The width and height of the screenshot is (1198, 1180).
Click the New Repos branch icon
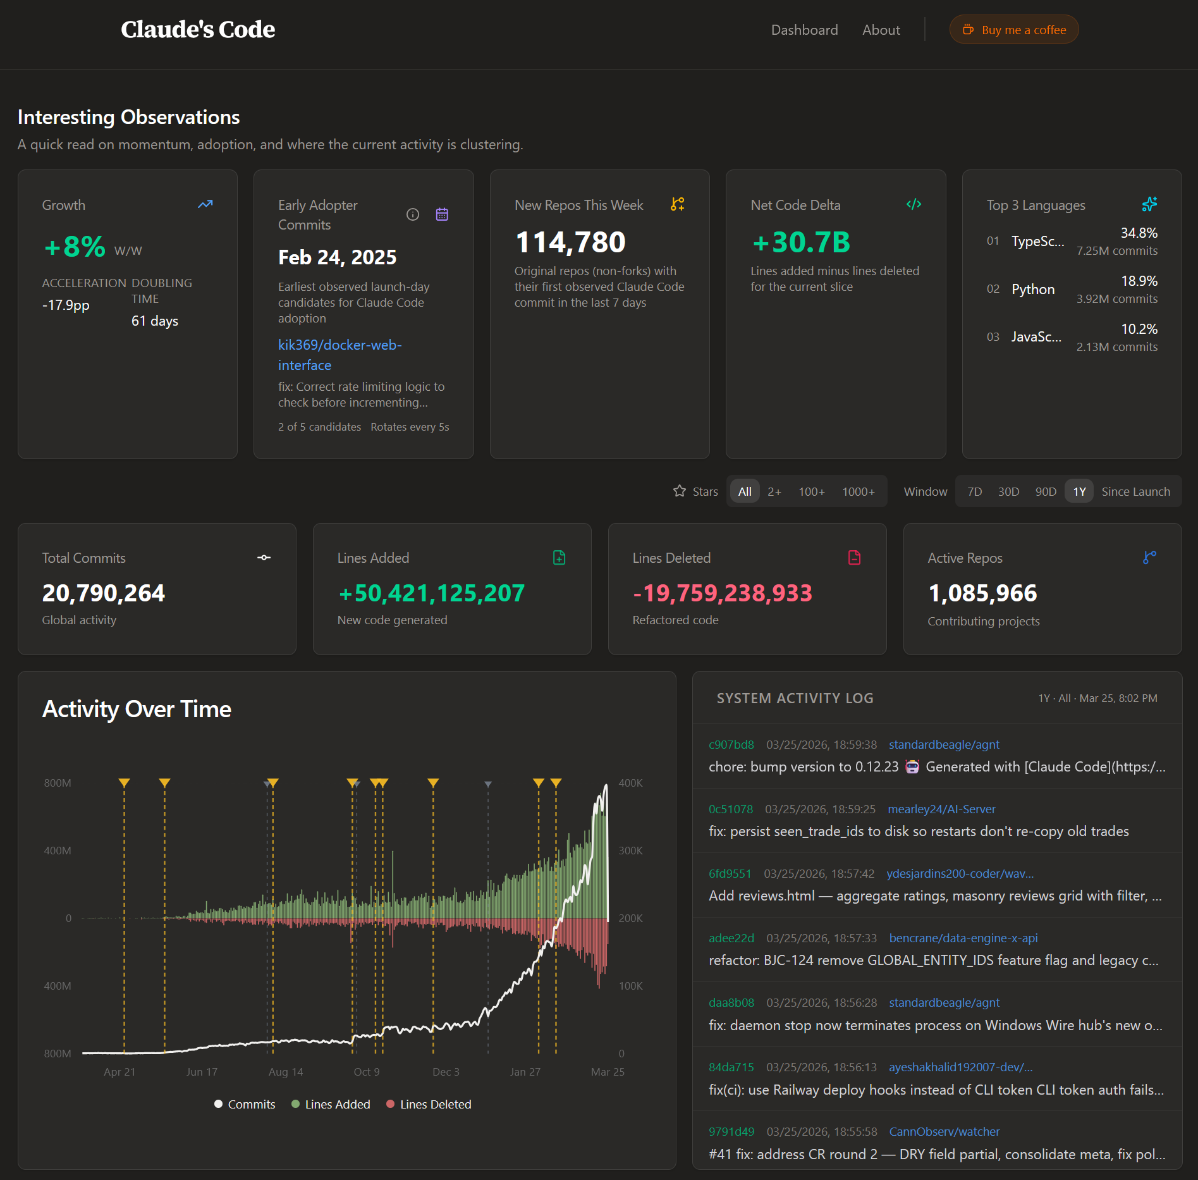click(677, 204)
